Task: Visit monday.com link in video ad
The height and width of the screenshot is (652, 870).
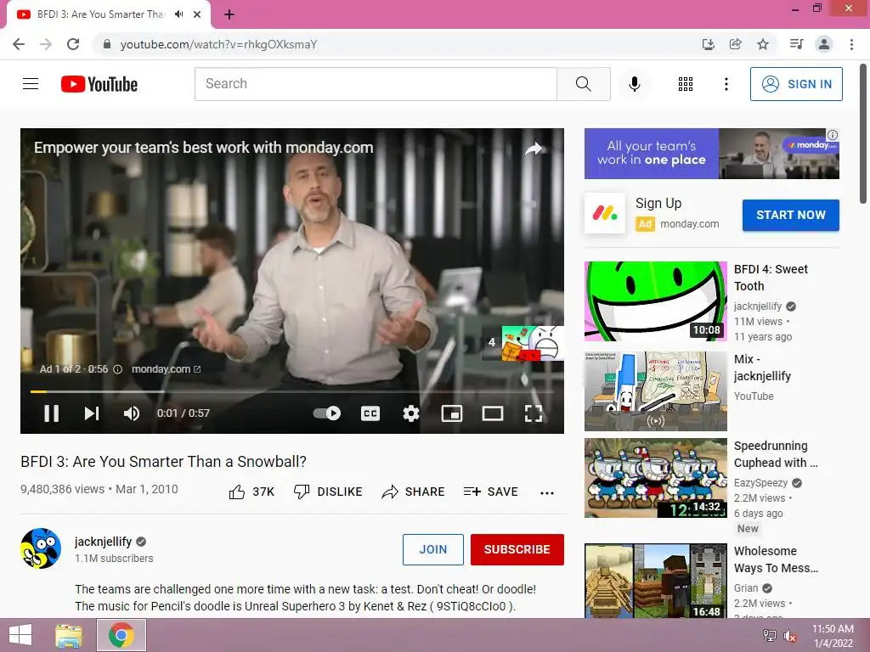Action: pyautogui.click(x=166, y=369)
